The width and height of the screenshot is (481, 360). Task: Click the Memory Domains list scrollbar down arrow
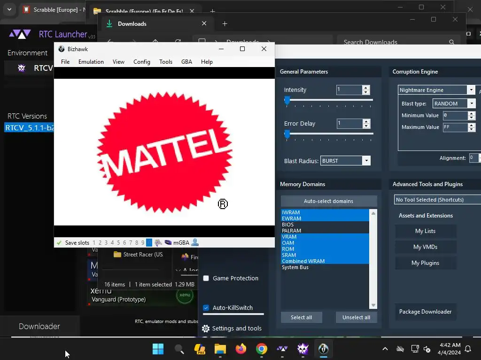[373, 305]
